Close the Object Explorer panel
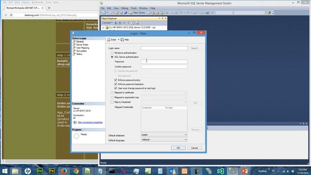The width and height of the screenshot is (311, 175). tap(166, 18)
